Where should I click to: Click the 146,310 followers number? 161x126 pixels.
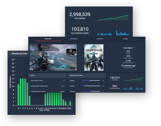click(115, 78)
